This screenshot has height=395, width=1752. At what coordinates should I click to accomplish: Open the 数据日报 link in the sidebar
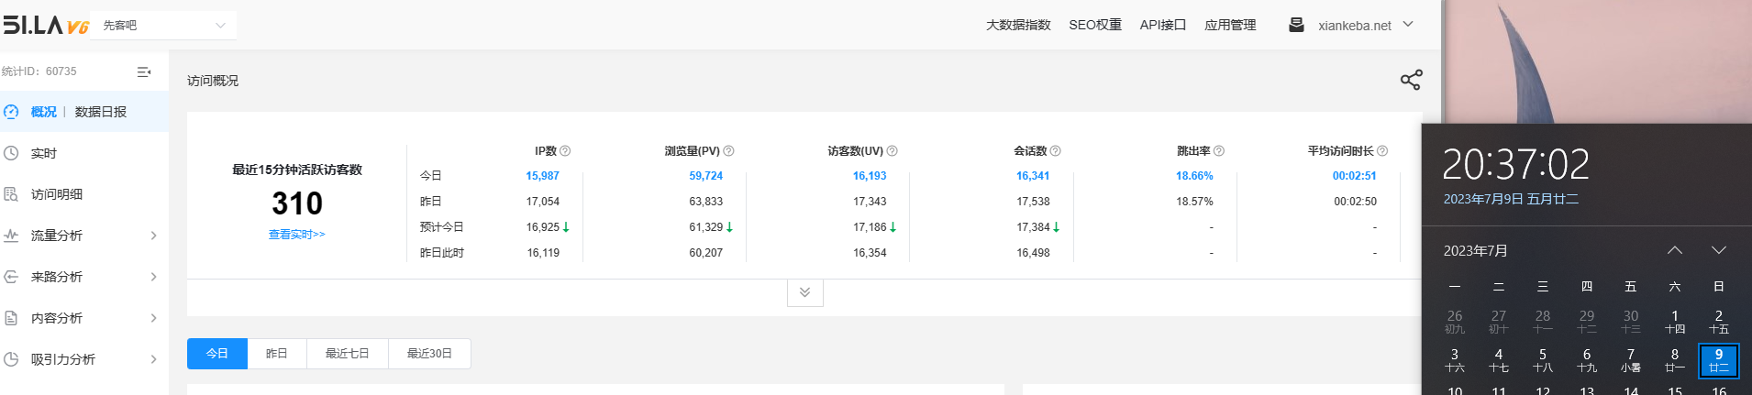(x=101, y=112)
